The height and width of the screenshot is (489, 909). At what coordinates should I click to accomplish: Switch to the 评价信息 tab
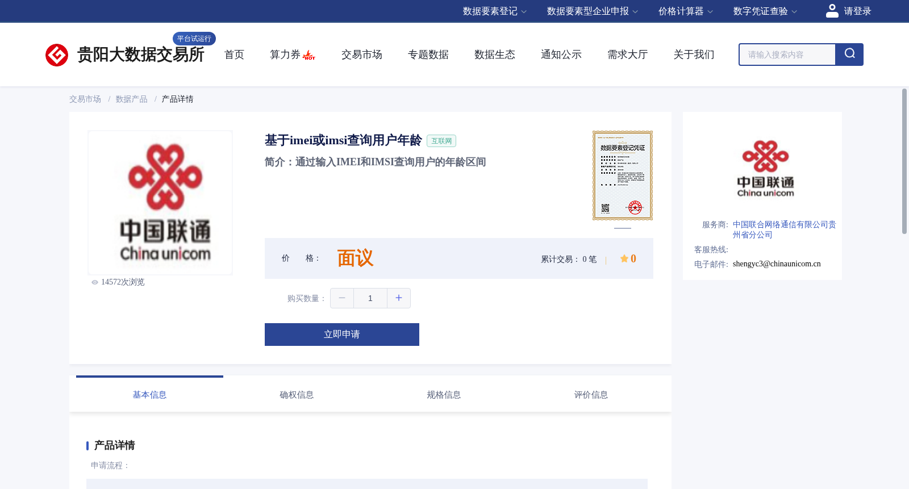point(591,395)
